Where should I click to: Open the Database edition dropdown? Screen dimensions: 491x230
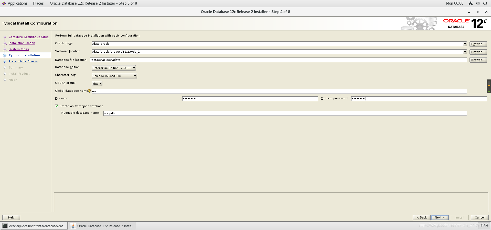click(x=114, y=68)
